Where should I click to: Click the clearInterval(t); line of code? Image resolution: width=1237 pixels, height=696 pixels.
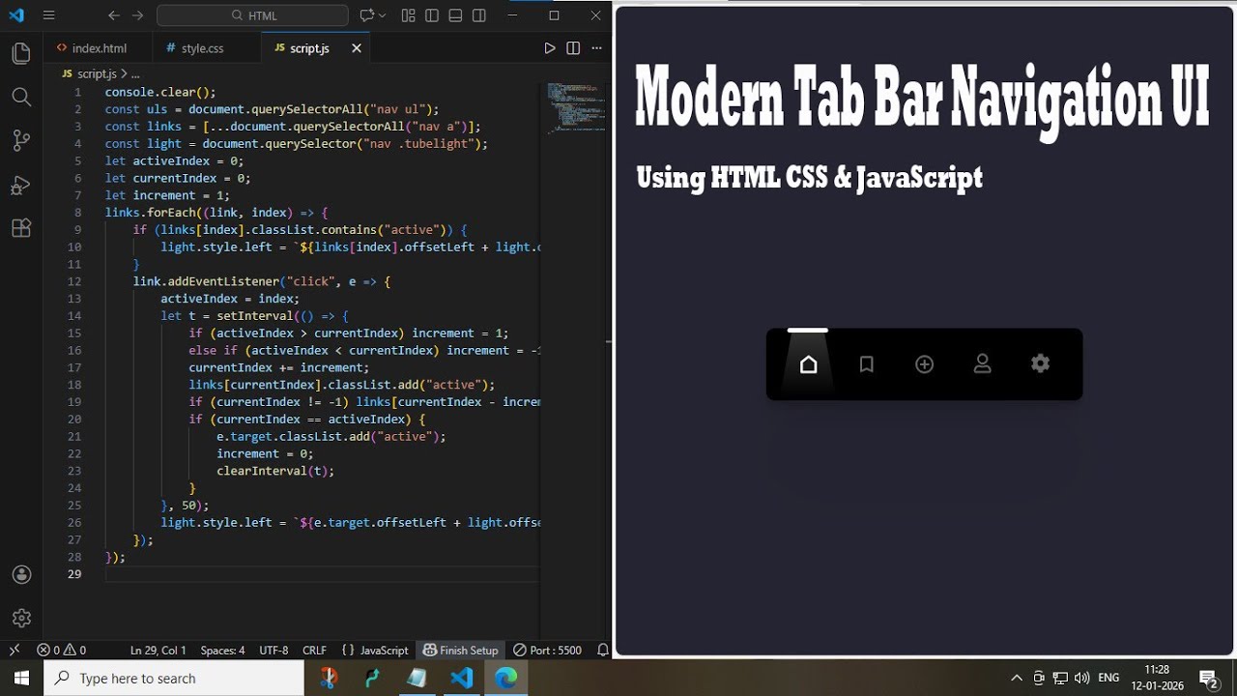pos(275,471)
